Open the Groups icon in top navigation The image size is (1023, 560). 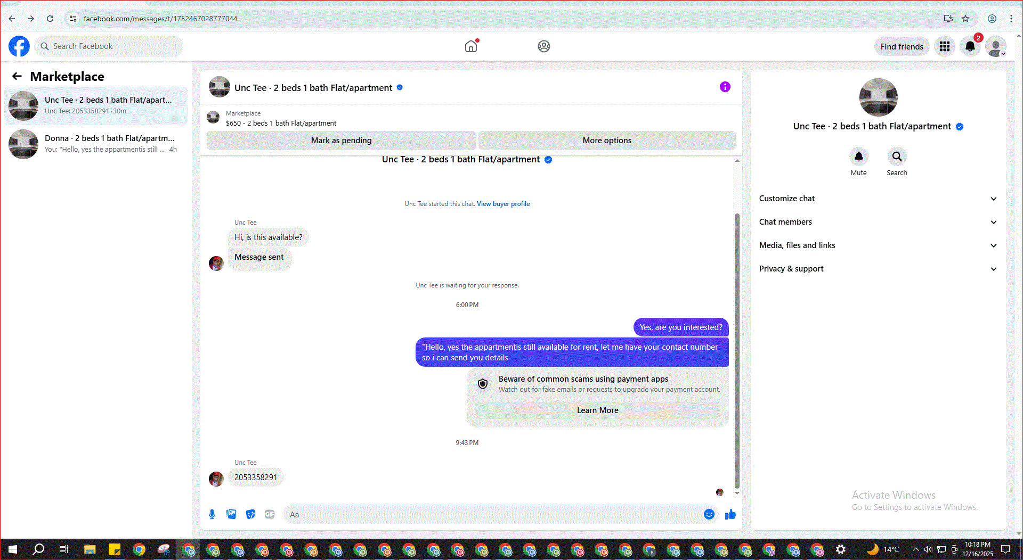(543, 46)
